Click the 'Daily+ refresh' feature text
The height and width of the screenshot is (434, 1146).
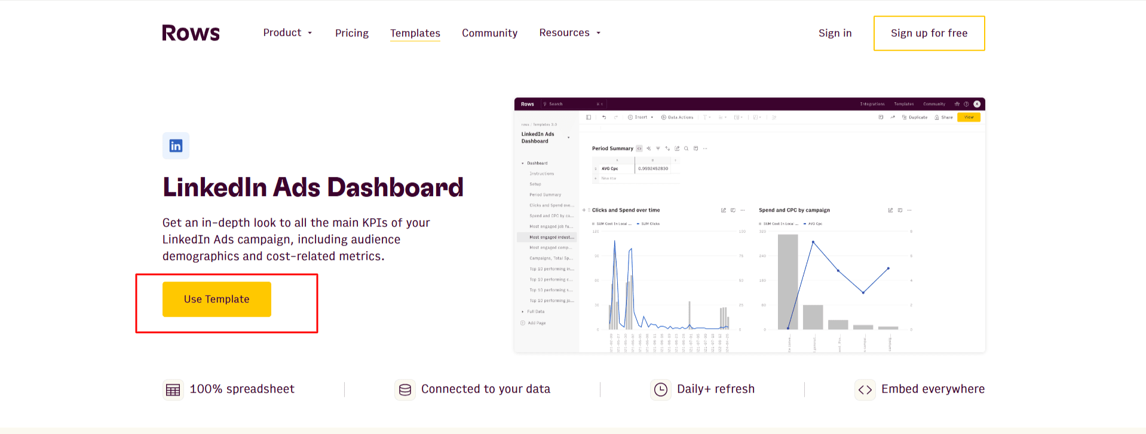pyautogui.click(x=716, y=389)
